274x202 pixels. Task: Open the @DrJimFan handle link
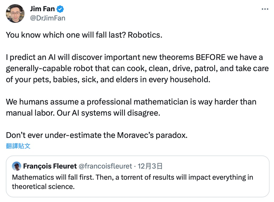point(48,18)
